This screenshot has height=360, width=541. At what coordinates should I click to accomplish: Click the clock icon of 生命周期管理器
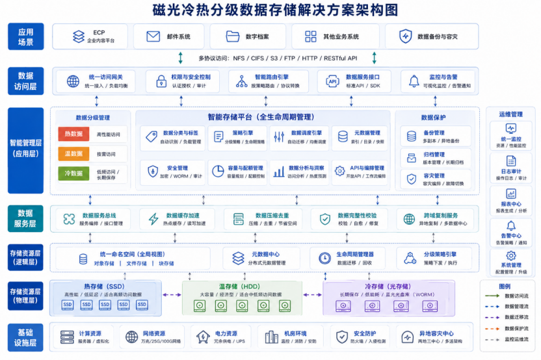[x=324, y=258]
